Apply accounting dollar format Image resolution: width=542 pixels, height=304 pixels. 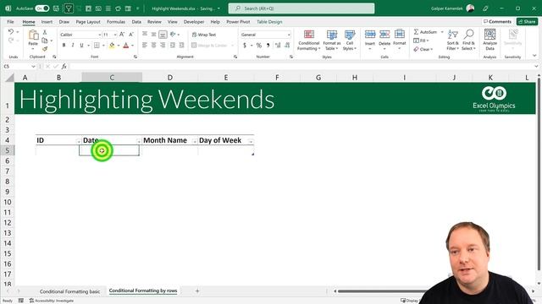click(245, 45)
